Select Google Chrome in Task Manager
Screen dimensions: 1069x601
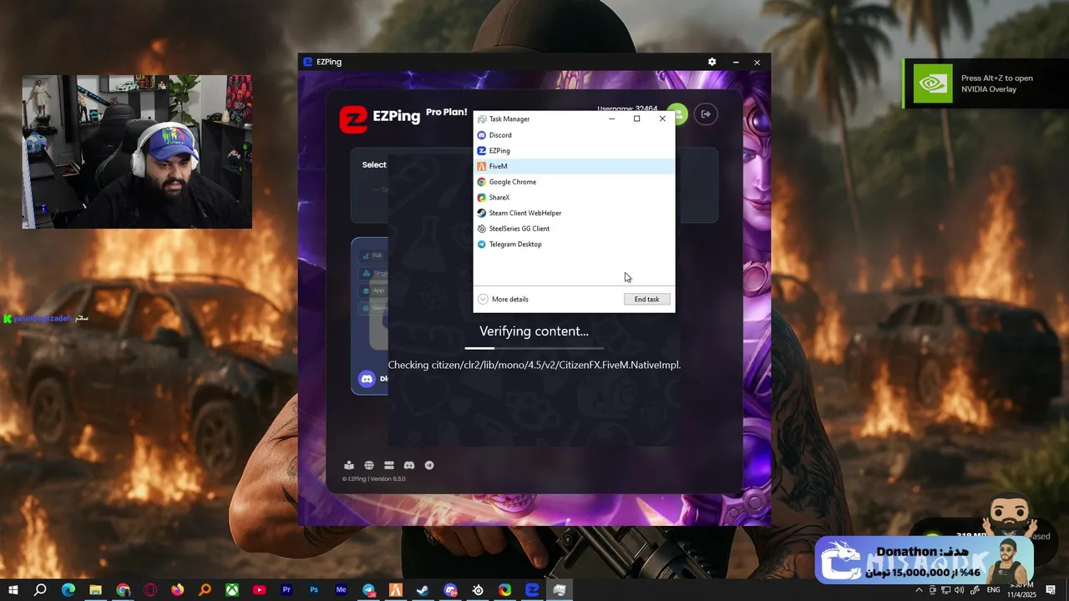pyautogui.click(x=574, y=182)
